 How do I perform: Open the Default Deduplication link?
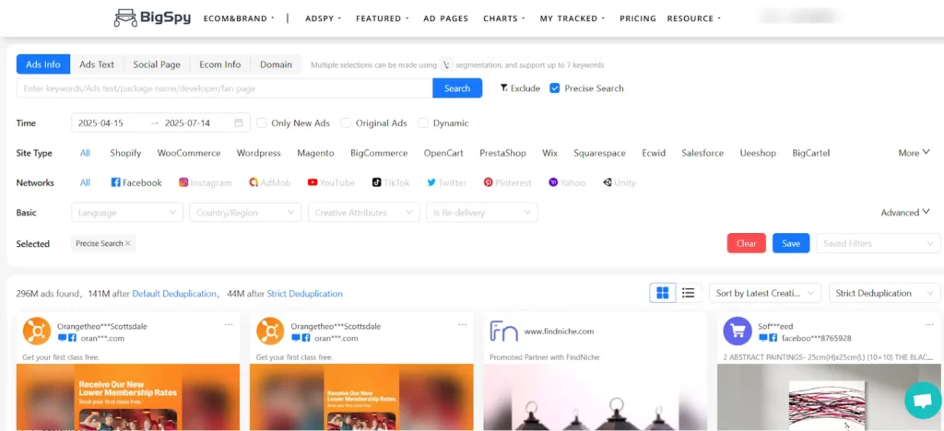coord(174,294)
